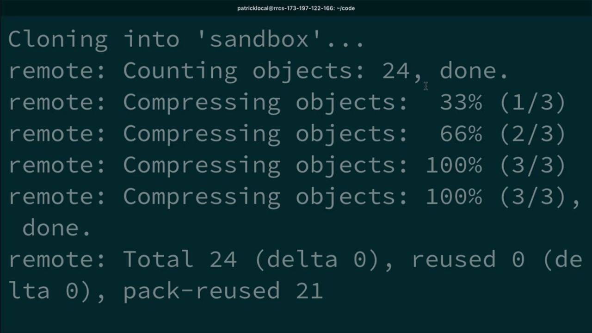Click the (1/3) progress counter
Screen dimensions: 592x333
point(533,102)
